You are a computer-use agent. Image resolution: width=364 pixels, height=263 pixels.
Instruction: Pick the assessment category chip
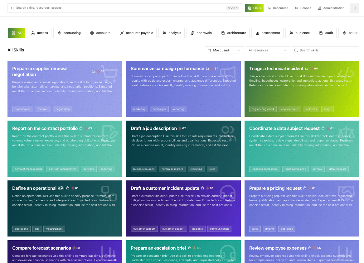coord(268,33)
